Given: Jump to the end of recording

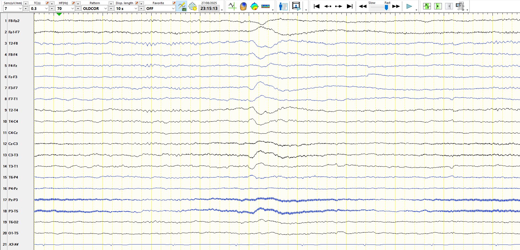Looking at the screenshot, I should coord(349,6).
